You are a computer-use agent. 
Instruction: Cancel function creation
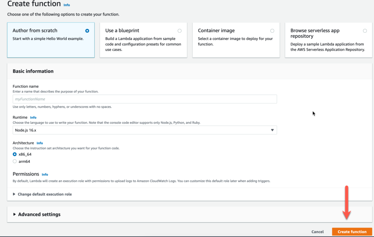317,232
